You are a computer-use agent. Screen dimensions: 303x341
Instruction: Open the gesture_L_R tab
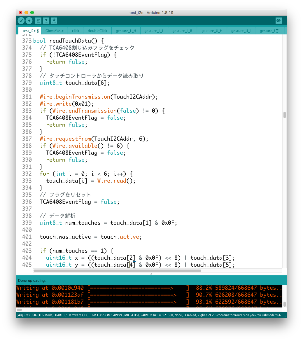[182, 31]
